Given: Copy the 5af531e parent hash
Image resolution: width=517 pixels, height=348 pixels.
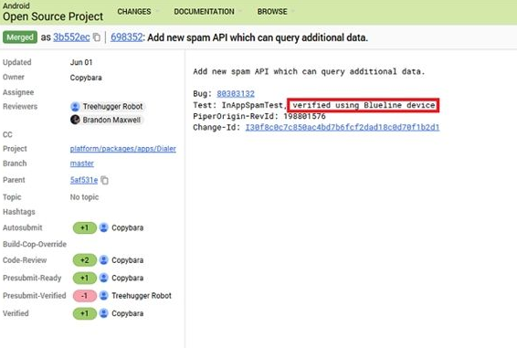Looking at the screenshot, I should 104,180.
